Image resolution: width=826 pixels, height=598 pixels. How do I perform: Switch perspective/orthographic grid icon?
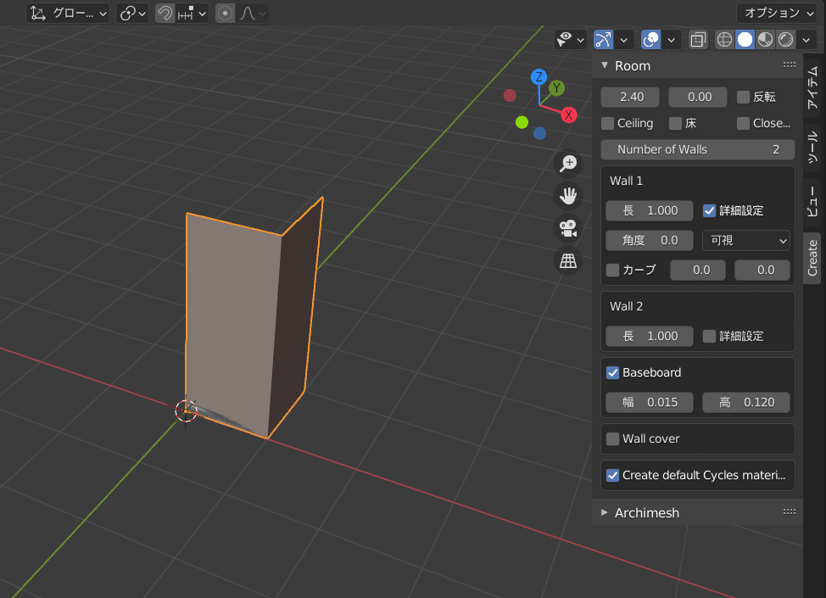[568, 261]
